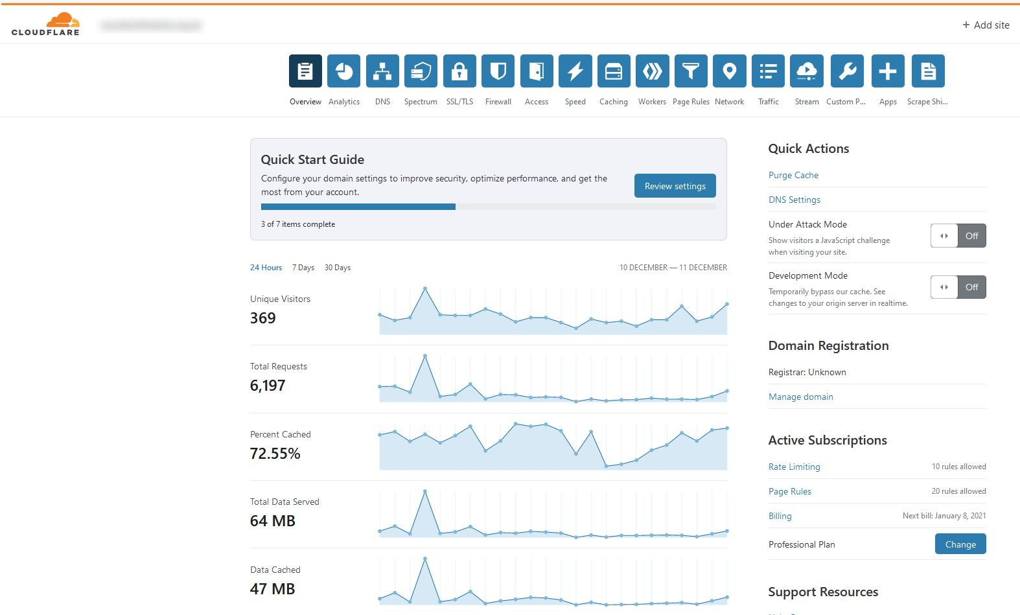The height and width of the screenshot is (615, 1020).
Task: Open the Overview section icon
Action: coord(305,71)
